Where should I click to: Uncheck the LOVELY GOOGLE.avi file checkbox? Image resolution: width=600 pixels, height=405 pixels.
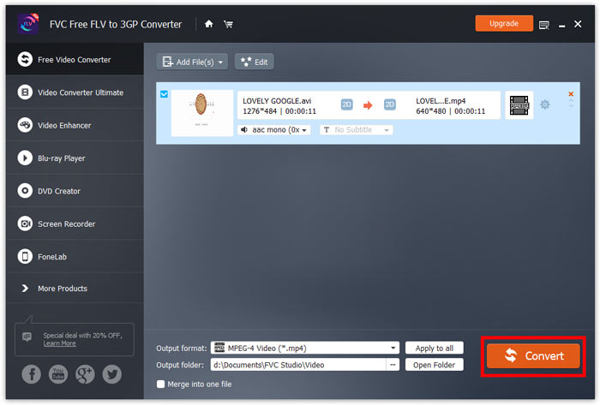165,94
